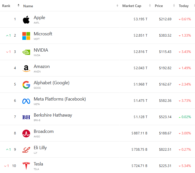Click Apple's $3.195 T market cap
195x173 pixels.
(x=141, y=19)
